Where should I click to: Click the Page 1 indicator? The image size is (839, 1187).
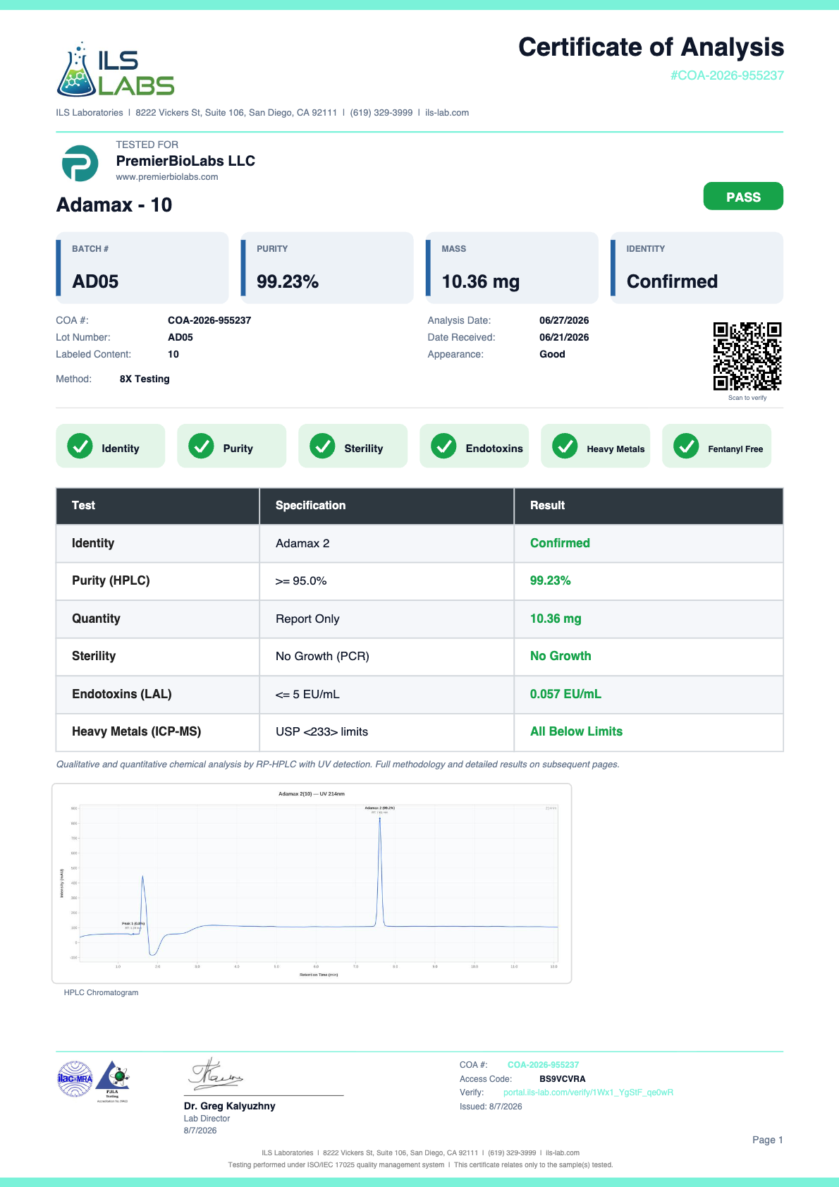pyautogui.click(x=767, y=1140)
